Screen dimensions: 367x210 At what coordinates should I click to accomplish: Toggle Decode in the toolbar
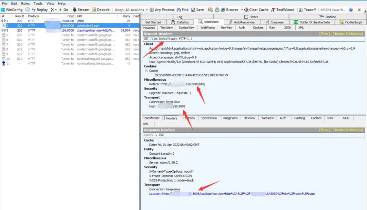click(101, 9)
